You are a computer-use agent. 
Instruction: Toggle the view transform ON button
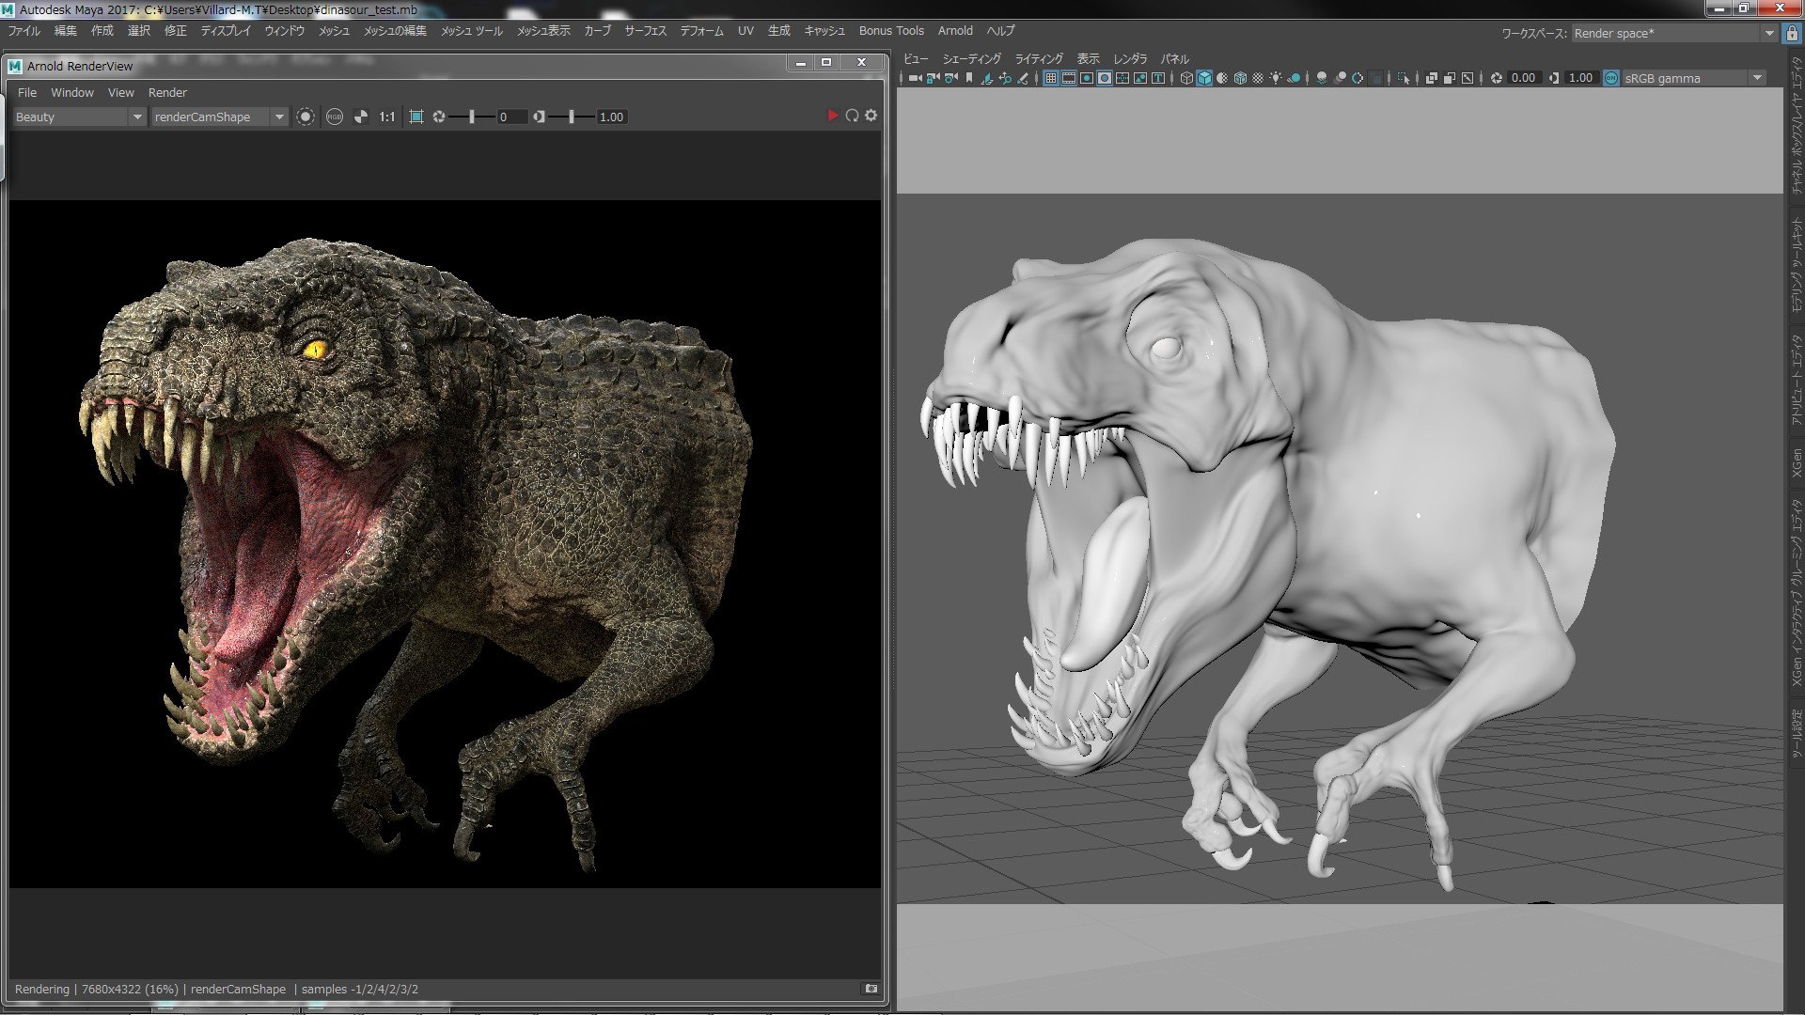(x=1611, y=78)
